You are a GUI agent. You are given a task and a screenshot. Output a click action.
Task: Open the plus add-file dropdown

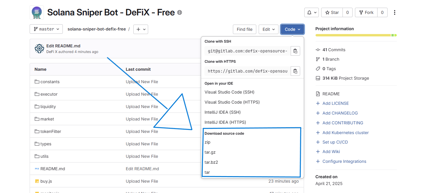(x=141, y=29)
